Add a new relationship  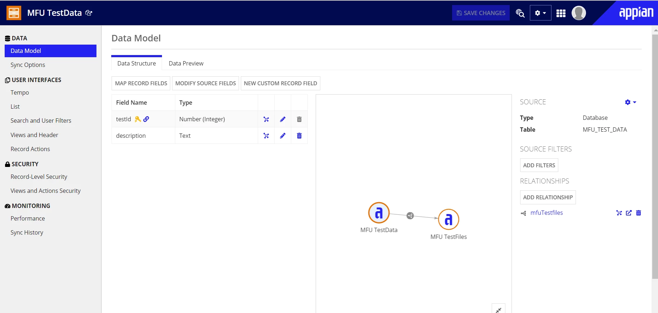548,197
